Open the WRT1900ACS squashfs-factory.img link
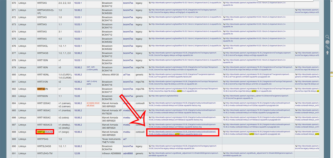The height and width of the screenshot is (158, 333). 182,126
